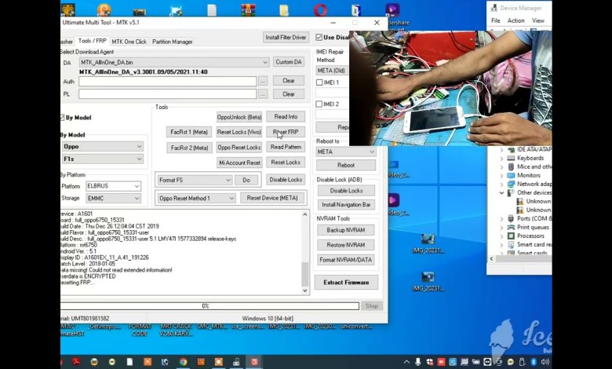Collapse Other devices in Device Manager
Viewport: 612px width, 369px height.
502,193
